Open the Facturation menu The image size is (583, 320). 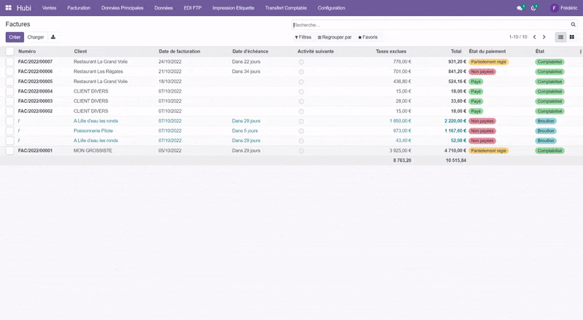(79, 8)
